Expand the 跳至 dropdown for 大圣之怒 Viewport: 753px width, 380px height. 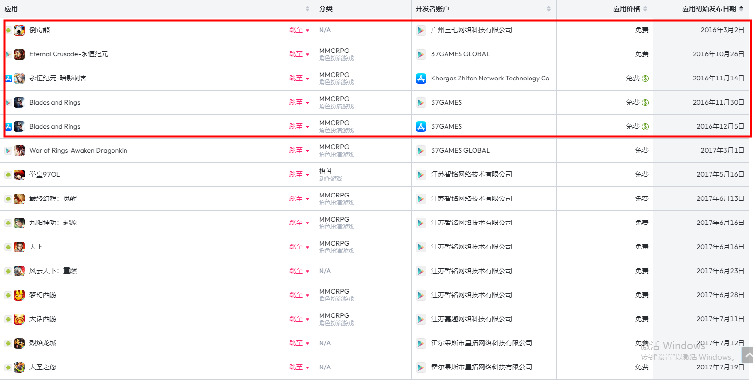point(299,367)
